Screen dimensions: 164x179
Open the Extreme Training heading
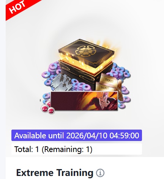tap(55, 173)
